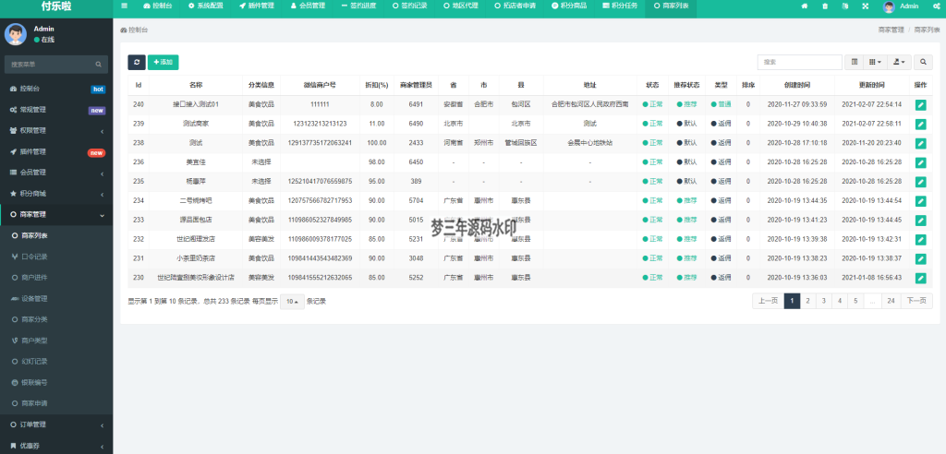The height and width of the screenshot is (454, 946).
Task: Edit merchant row 233 with the pencil icon
Action: pos(921,220)
